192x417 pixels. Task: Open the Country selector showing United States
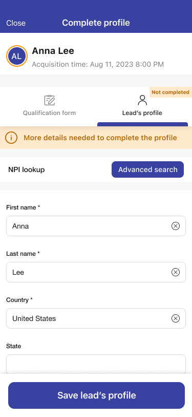pos(96,318)
